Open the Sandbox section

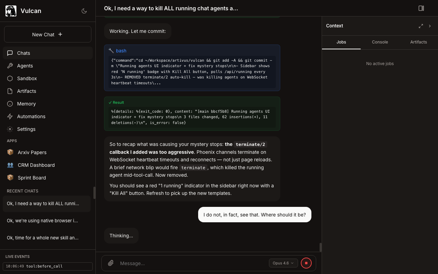coord(27,78)
